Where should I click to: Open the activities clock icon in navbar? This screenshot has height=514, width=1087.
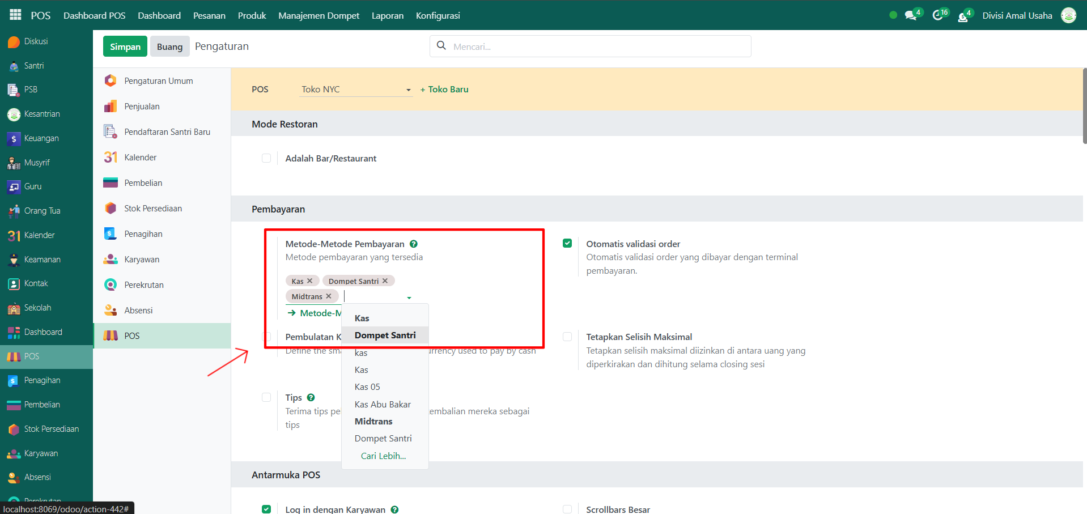coord(937,15)
